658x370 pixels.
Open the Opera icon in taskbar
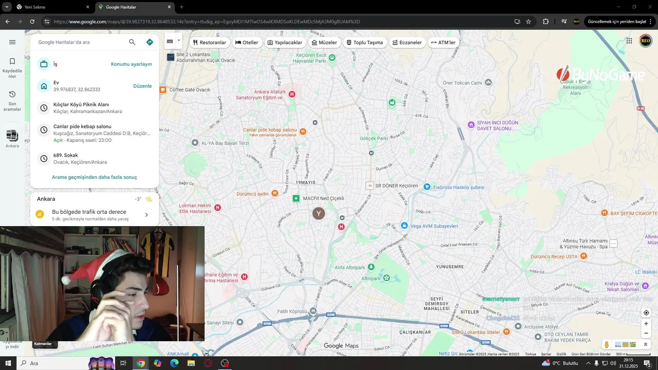click(208, 363)
